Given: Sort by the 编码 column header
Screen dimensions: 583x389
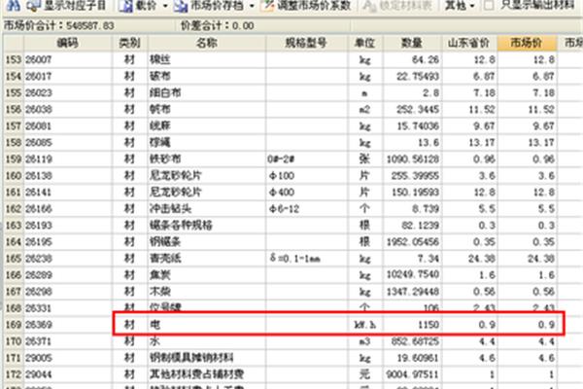Looking at the screenshot, I should [x=66, y=44].
